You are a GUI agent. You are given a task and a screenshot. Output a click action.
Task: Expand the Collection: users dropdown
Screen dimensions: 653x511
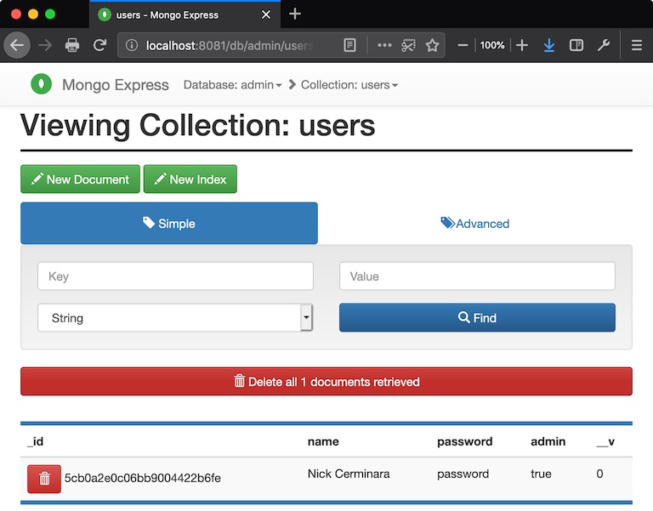pos(349,85)
